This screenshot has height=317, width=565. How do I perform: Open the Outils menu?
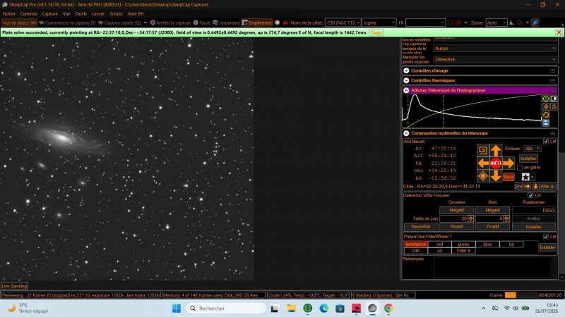81,13
